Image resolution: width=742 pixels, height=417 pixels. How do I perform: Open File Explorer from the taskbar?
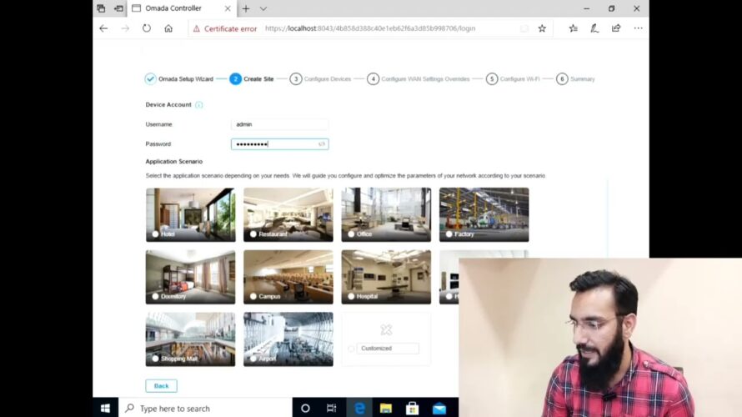386,408
